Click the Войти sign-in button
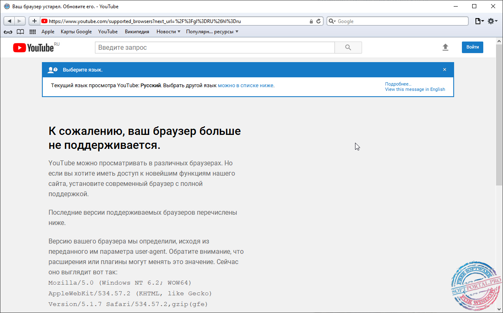This screenshot has height=313, width=503. point(473,47)
